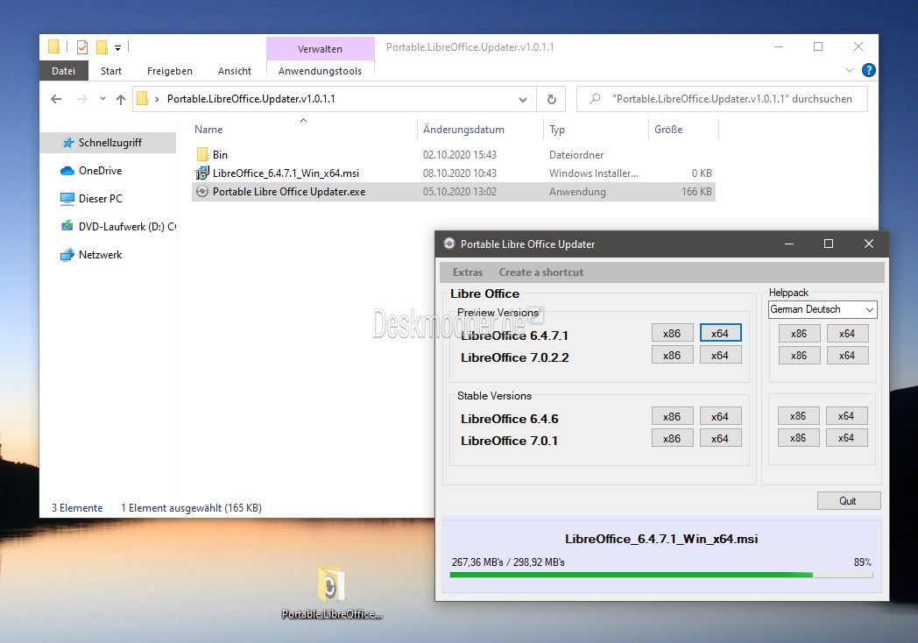The height and width of the screenshot is (643, 918).
Task: Download x86 Helppack for LibreOffice 6.4.7.1
Action: 799,333
